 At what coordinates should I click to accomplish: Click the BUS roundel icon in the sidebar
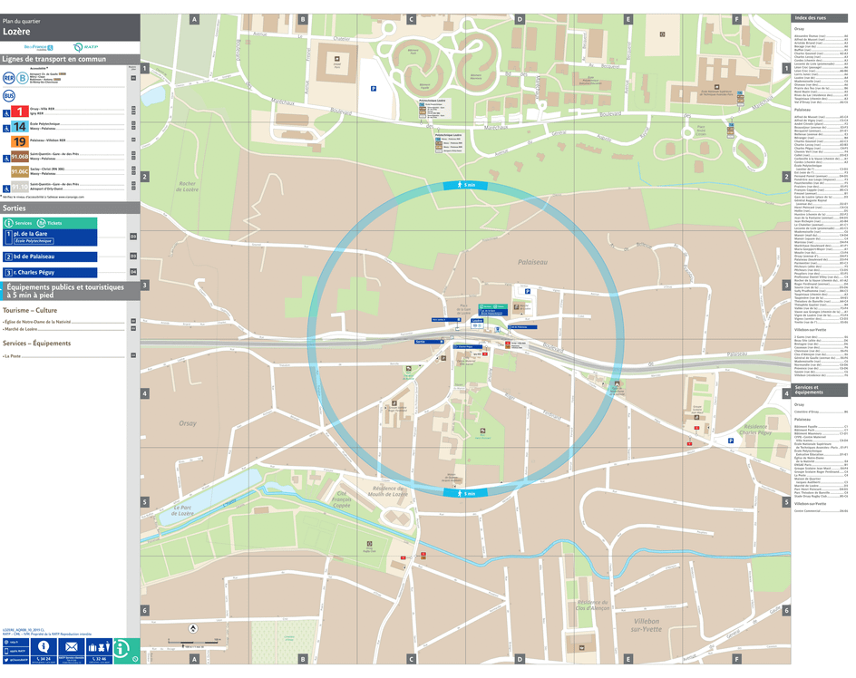[8, 95]
